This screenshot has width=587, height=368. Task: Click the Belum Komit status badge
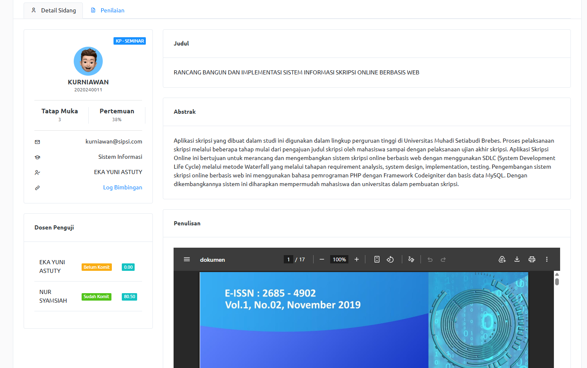97,267
